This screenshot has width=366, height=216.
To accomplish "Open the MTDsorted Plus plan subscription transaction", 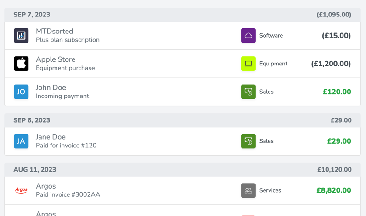I will [x=182, y=36].
